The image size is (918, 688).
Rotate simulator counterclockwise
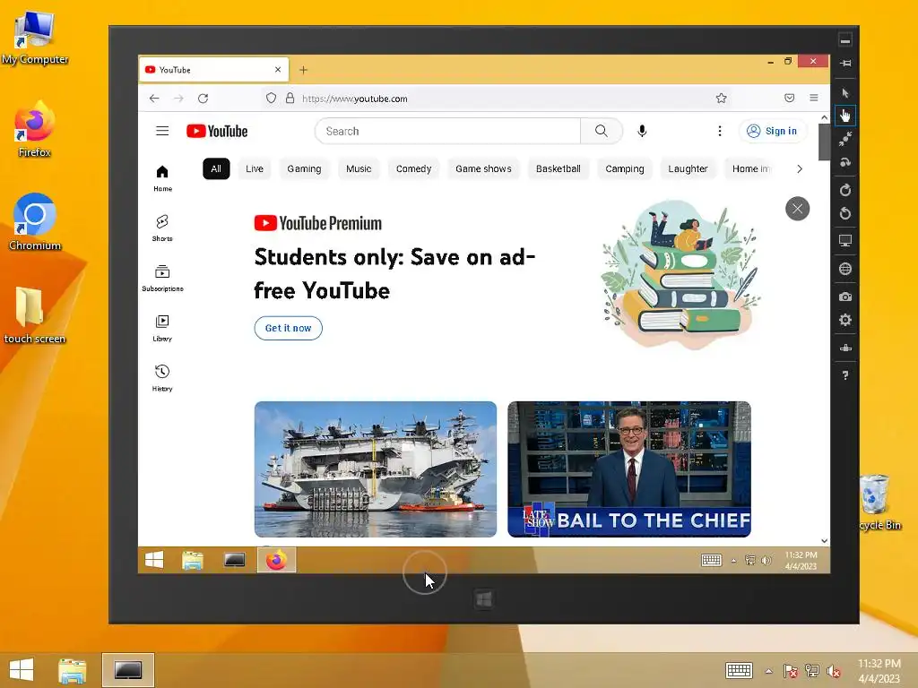coord(844,213)
